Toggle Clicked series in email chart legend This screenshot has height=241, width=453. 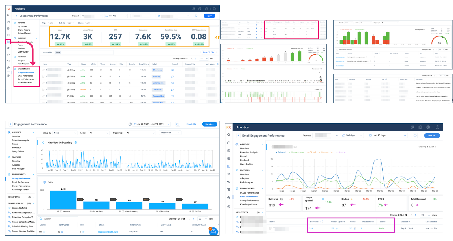coord(312,152)
